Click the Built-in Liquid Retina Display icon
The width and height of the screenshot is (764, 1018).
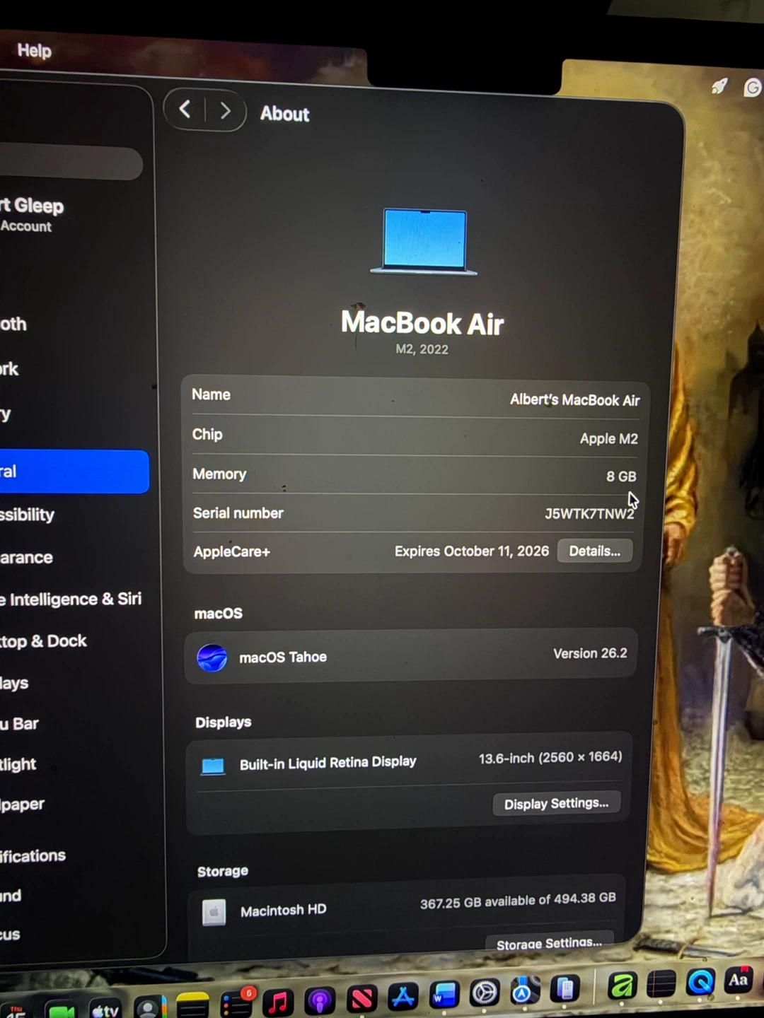pyautogui.click(x=213, y=766)
